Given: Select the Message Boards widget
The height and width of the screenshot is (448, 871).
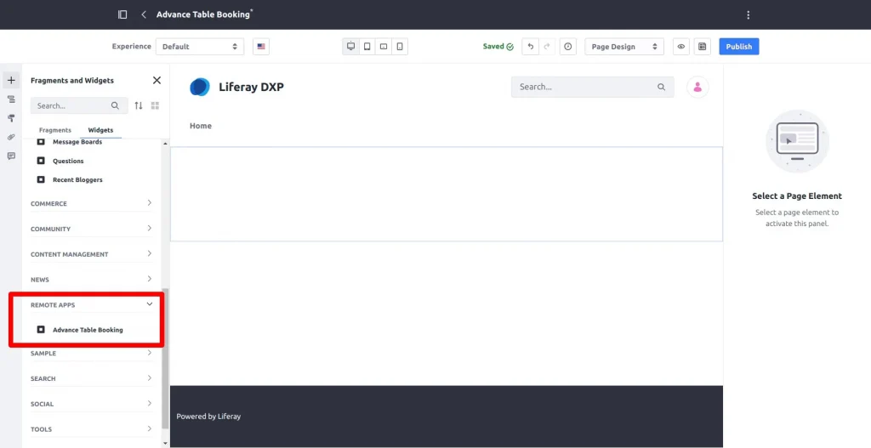Looking at the screenshot, I should click(77, 142).
